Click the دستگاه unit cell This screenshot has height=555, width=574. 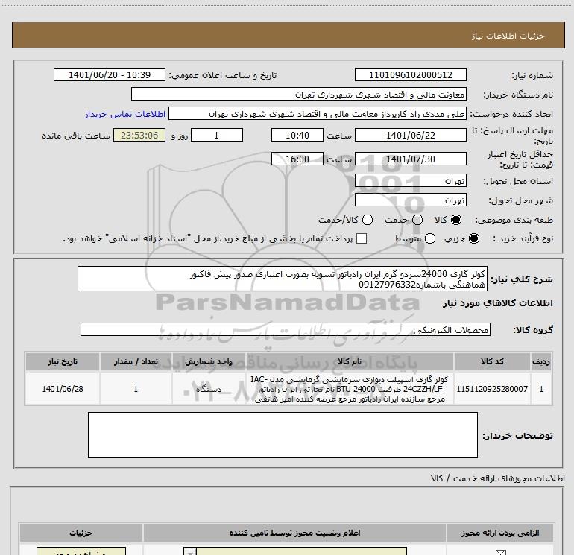tap(209, 389)
